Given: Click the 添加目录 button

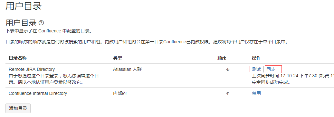Looking at the screenshot, I should coord(18,109).
